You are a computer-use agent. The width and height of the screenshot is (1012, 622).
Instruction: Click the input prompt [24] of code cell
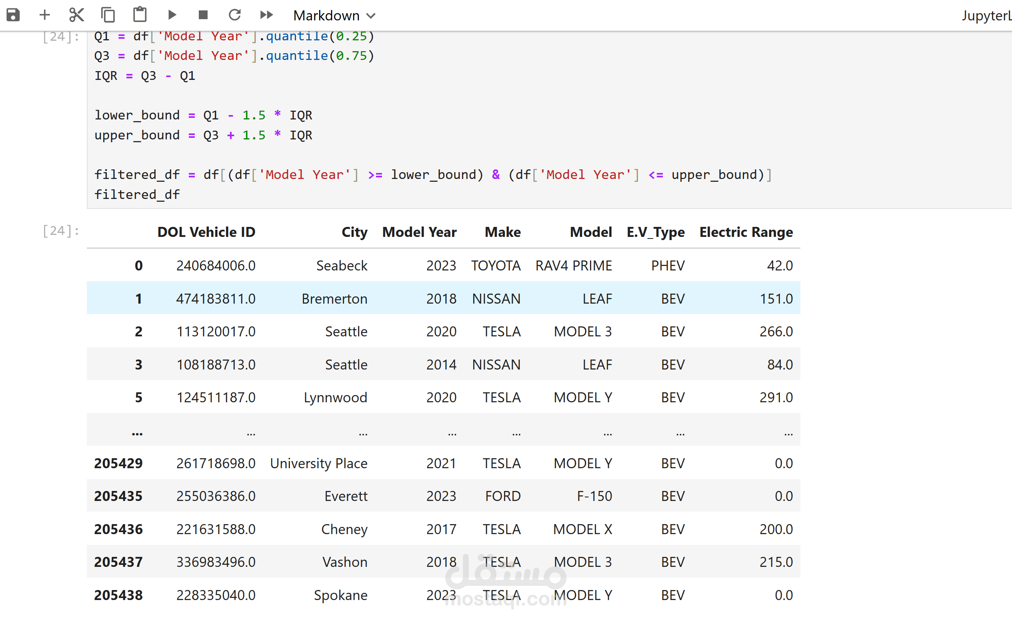[60, 37]
